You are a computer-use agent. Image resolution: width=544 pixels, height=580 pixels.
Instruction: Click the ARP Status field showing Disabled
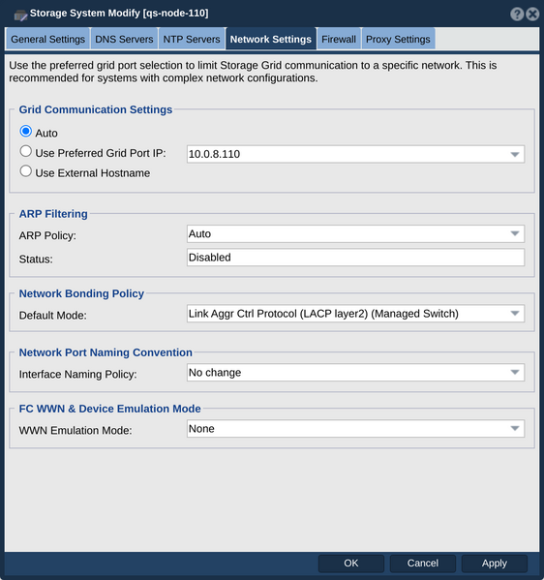pyautogui.click(x=355, y=258)
